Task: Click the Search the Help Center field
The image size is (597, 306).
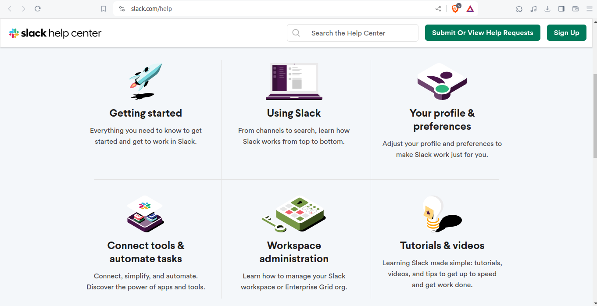Action: click(x=352, y=33)
